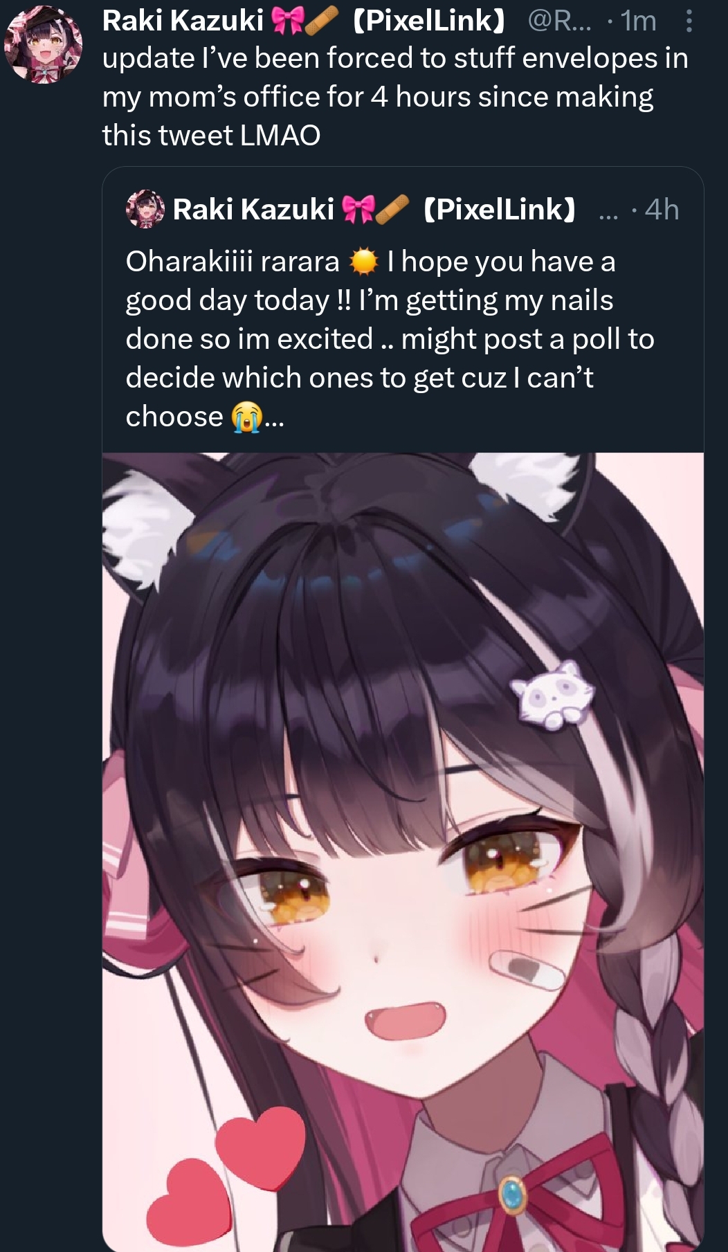This screenshot has width=728, height=1252.
Task: Open the quoted tweet's name header
Action: click(x=374, y=209)
